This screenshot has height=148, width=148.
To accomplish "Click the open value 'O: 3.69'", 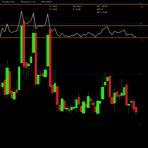I will coord(53,7).
